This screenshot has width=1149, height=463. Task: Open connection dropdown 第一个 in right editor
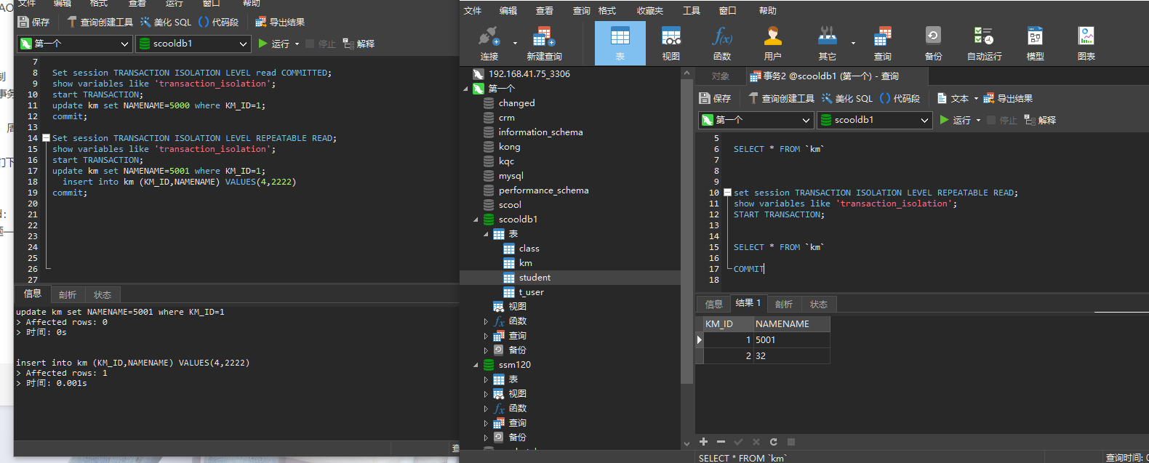(x=756, y=120)
